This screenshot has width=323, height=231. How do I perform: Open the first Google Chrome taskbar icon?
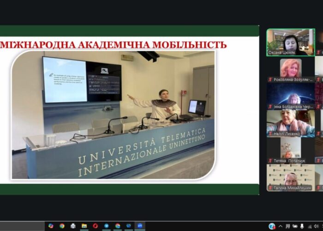pyautogui.click(x=62, y=226)
